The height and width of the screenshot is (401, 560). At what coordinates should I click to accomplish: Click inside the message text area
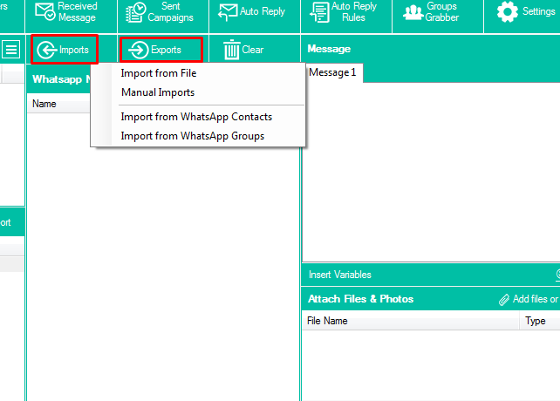click(x=430, y=166)
